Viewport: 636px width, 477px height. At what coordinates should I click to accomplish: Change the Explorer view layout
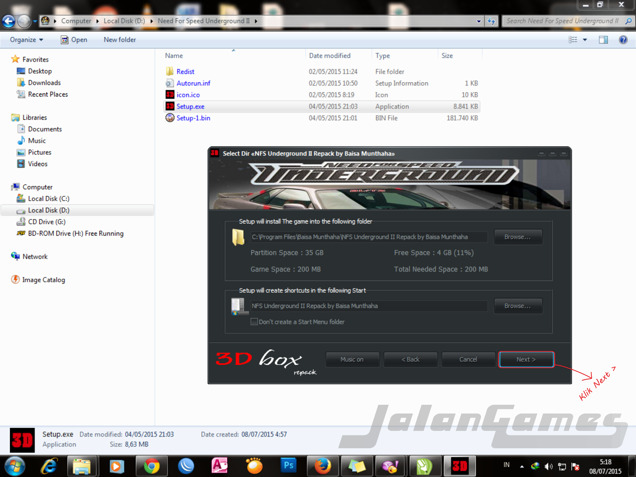(573, 40)
